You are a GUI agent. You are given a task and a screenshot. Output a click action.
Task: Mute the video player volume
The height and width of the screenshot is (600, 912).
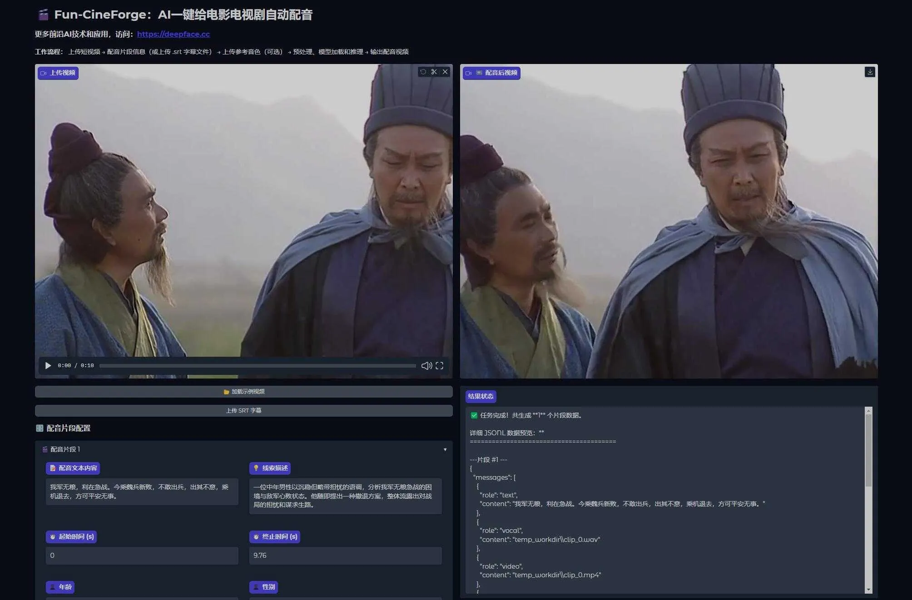coord(426,365)
